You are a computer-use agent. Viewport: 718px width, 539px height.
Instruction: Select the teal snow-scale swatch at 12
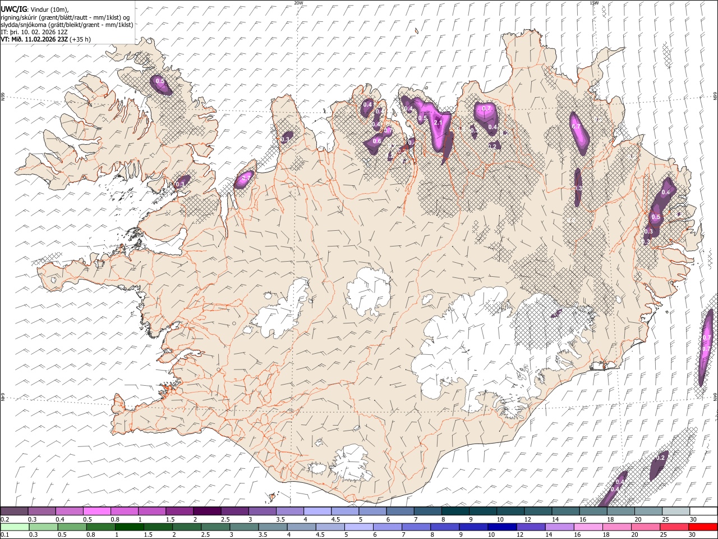(x=537, y=511)
